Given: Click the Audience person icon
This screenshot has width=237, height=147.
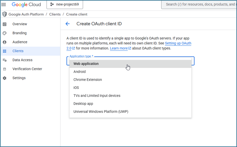Looking at the screenshot, I should (5, 42).
